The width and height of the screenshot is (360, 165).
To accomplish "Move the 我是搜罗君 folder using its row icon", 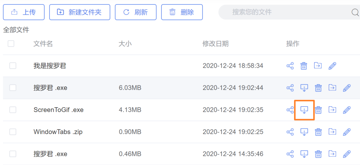I will [318, 66].
